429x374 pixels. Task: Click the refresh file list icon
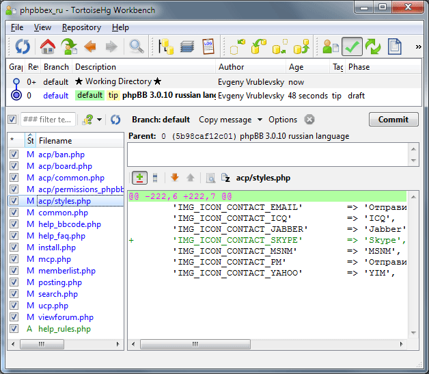pyautogui.click(x=115, y=120)
